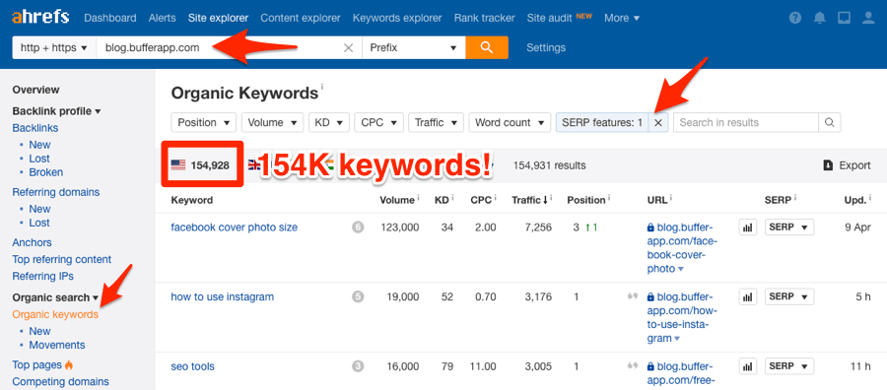Open Competing domains in the sidebar
Image resolution: width=887 pixels, height=390 pixels.
(60, 381)
